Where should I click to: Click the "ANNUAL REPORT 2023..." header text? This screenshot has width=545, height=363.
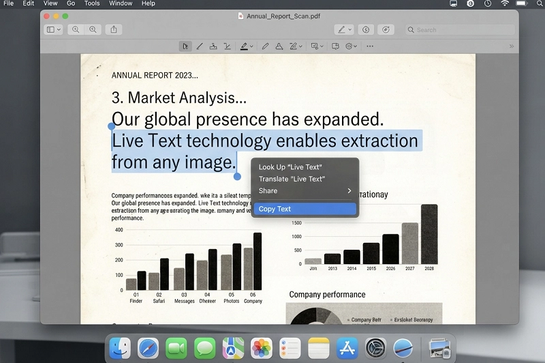[x=155, y=75]
